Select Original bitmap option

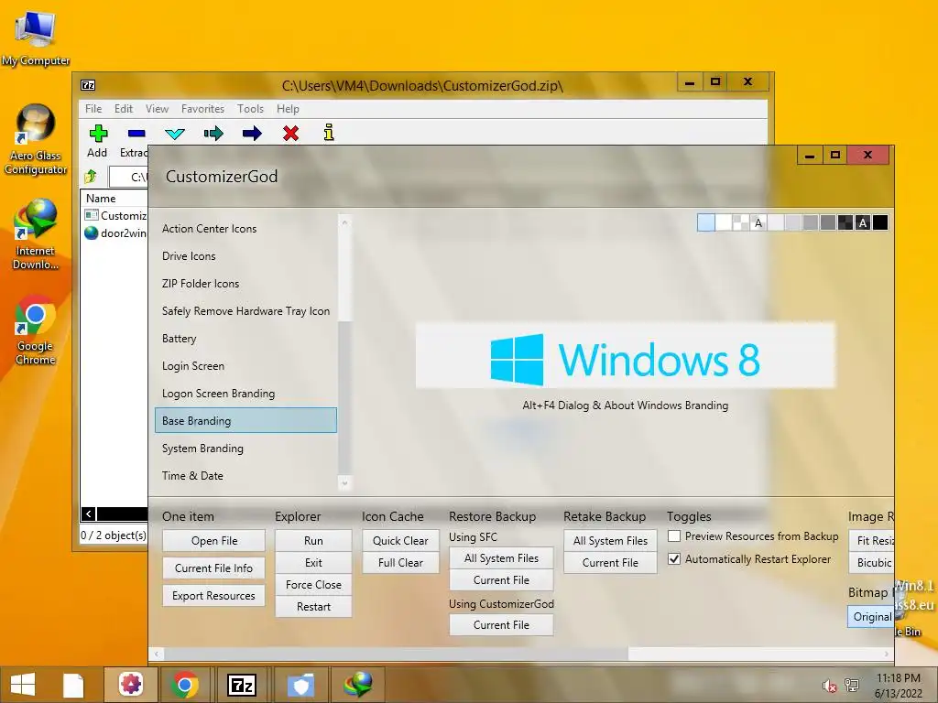872,616
